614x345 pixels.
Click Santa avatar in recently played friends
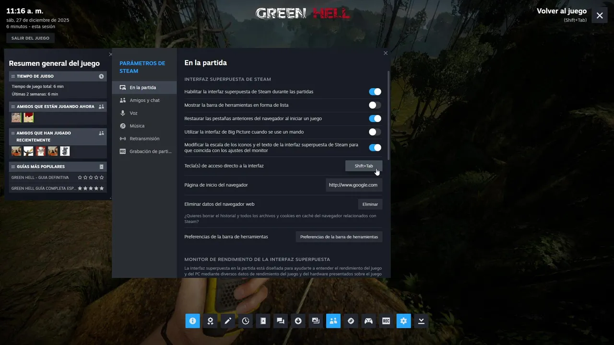pyautogui.click(x=40, y=151)
